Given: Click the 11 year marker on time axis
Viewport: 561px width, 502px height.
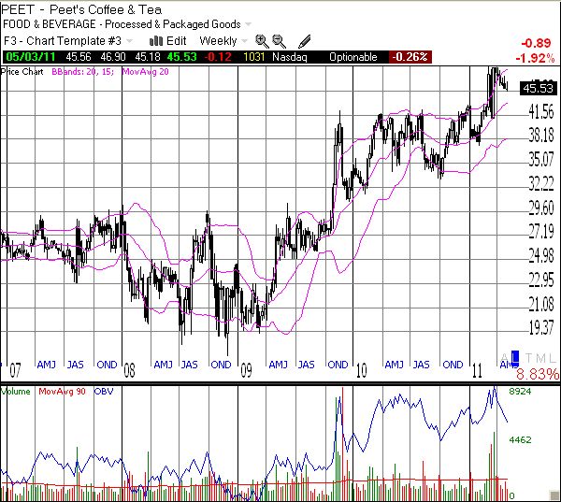Looking at the screenshot, I should pos(477,370).
